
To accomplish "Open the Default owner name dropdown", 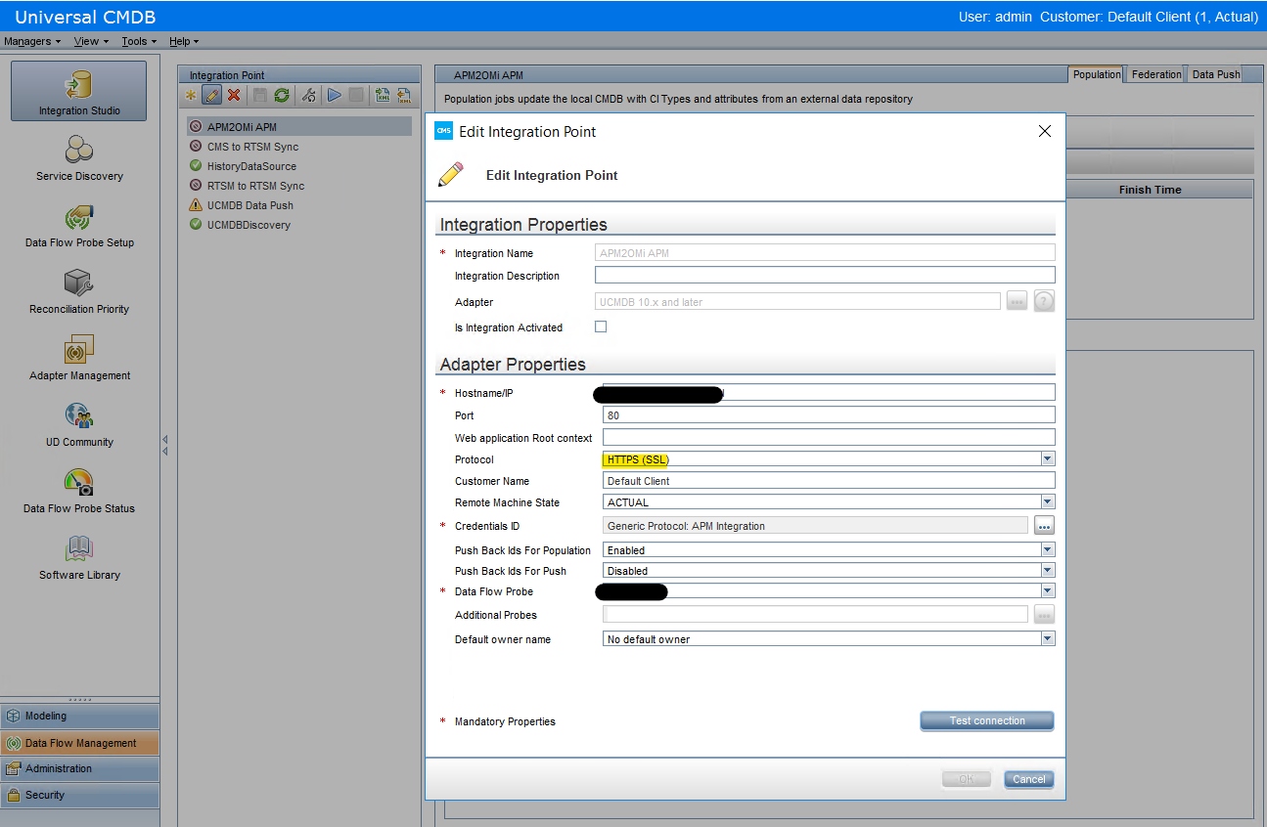I will pos(1047,637).
